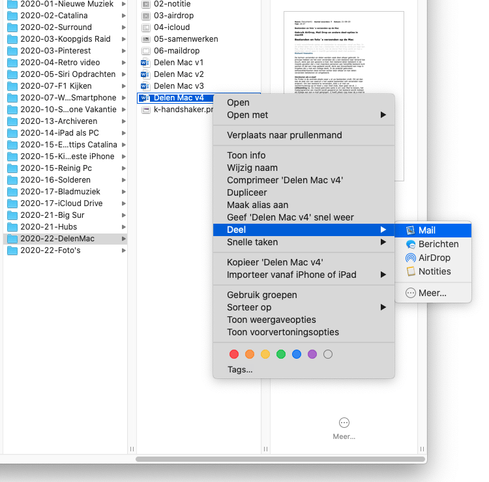Choose Toon info from the menu

(x=304, y=155)
